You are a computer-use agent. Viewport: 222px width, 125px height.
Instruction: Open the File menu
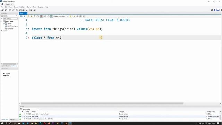tap(2, 7)
